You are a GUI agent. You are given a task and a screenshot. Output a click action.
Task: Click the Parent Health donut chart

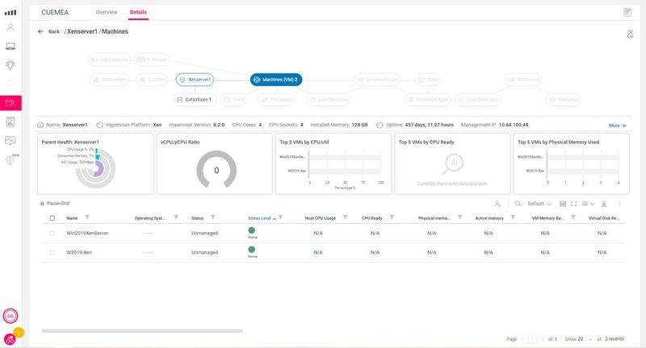tap(95, 168)
